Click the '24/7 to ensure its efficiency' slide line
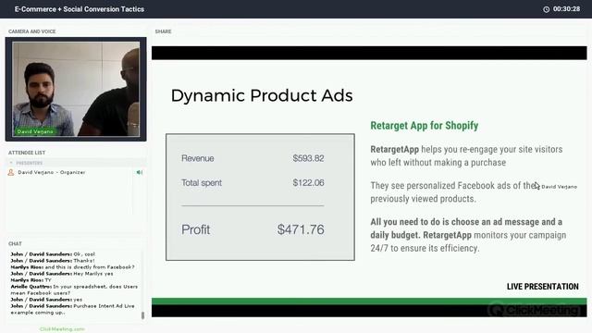592x333 pixels. point(425,248)
